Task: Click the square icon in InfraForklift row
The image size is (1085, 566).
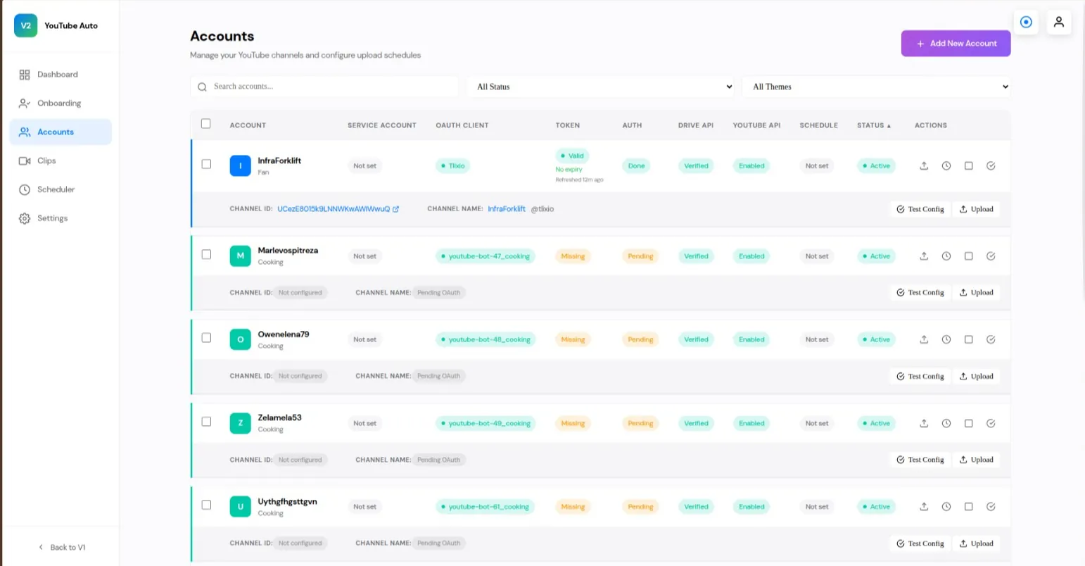Action: (969, 166)
